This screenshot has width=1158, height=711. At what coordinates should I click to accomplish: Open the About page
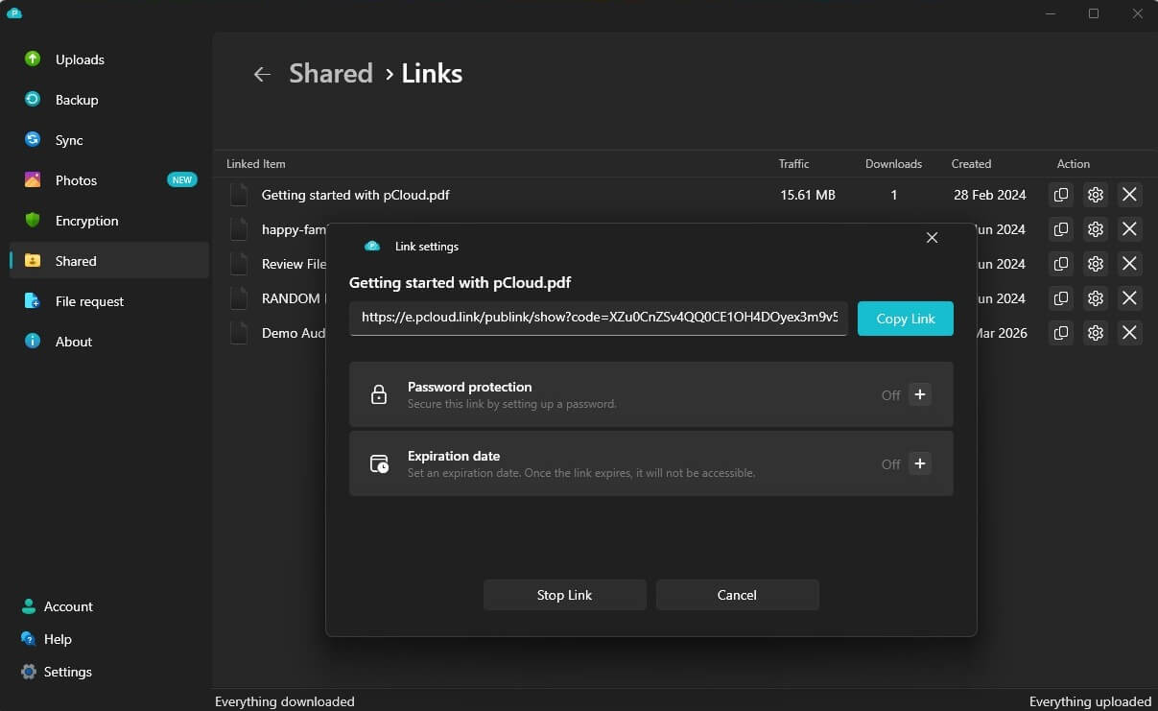[x=73, y=342]
